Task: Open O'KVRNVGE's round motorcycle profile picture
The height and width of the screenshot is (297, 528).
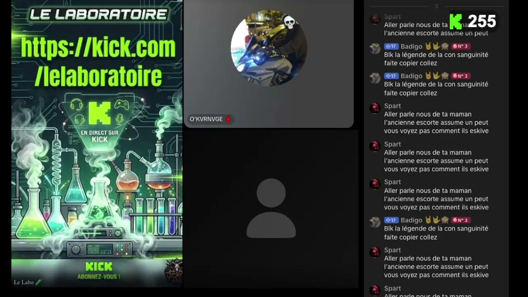Action: [x=269, y=48]
